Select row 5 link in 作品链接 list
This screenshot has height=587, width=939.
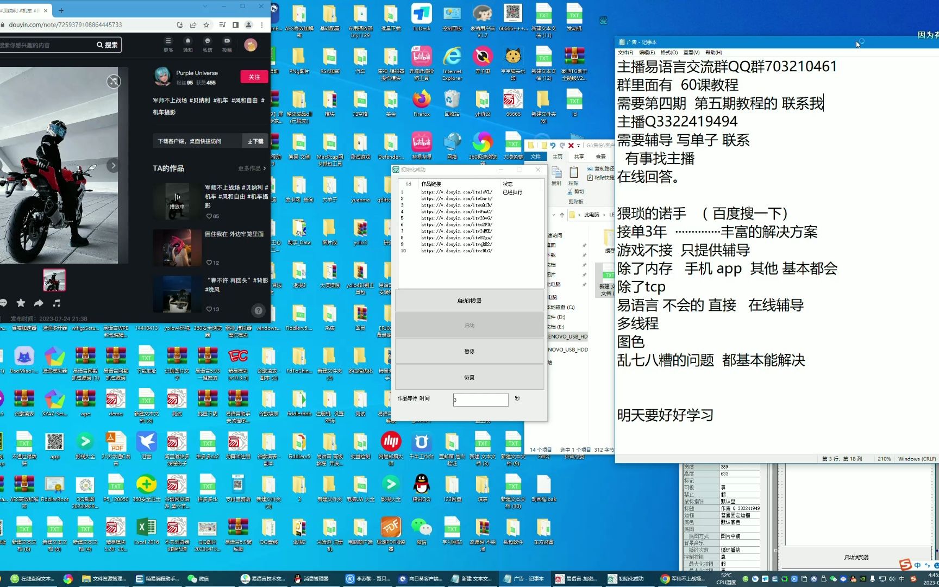(x=456, y=218)
